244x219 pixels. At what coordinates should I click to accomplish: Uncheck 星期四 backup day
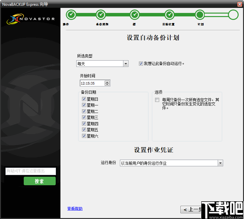pos(84,124)
